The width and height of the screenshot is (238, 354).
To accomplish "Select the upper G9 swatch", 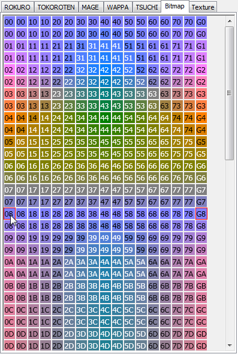I will (x=201, y=238).
